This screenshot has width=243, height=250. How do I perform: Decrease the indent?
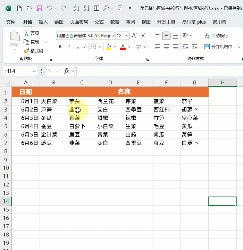[x=185, y=47]
